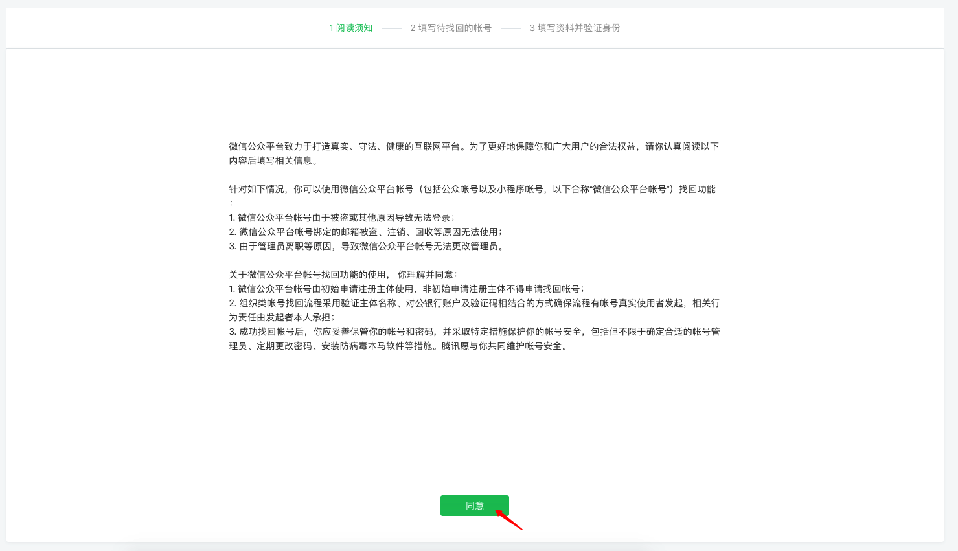Click the green 同意 button
The width and height of the screenshot is (958, 551).
(474, 506)
